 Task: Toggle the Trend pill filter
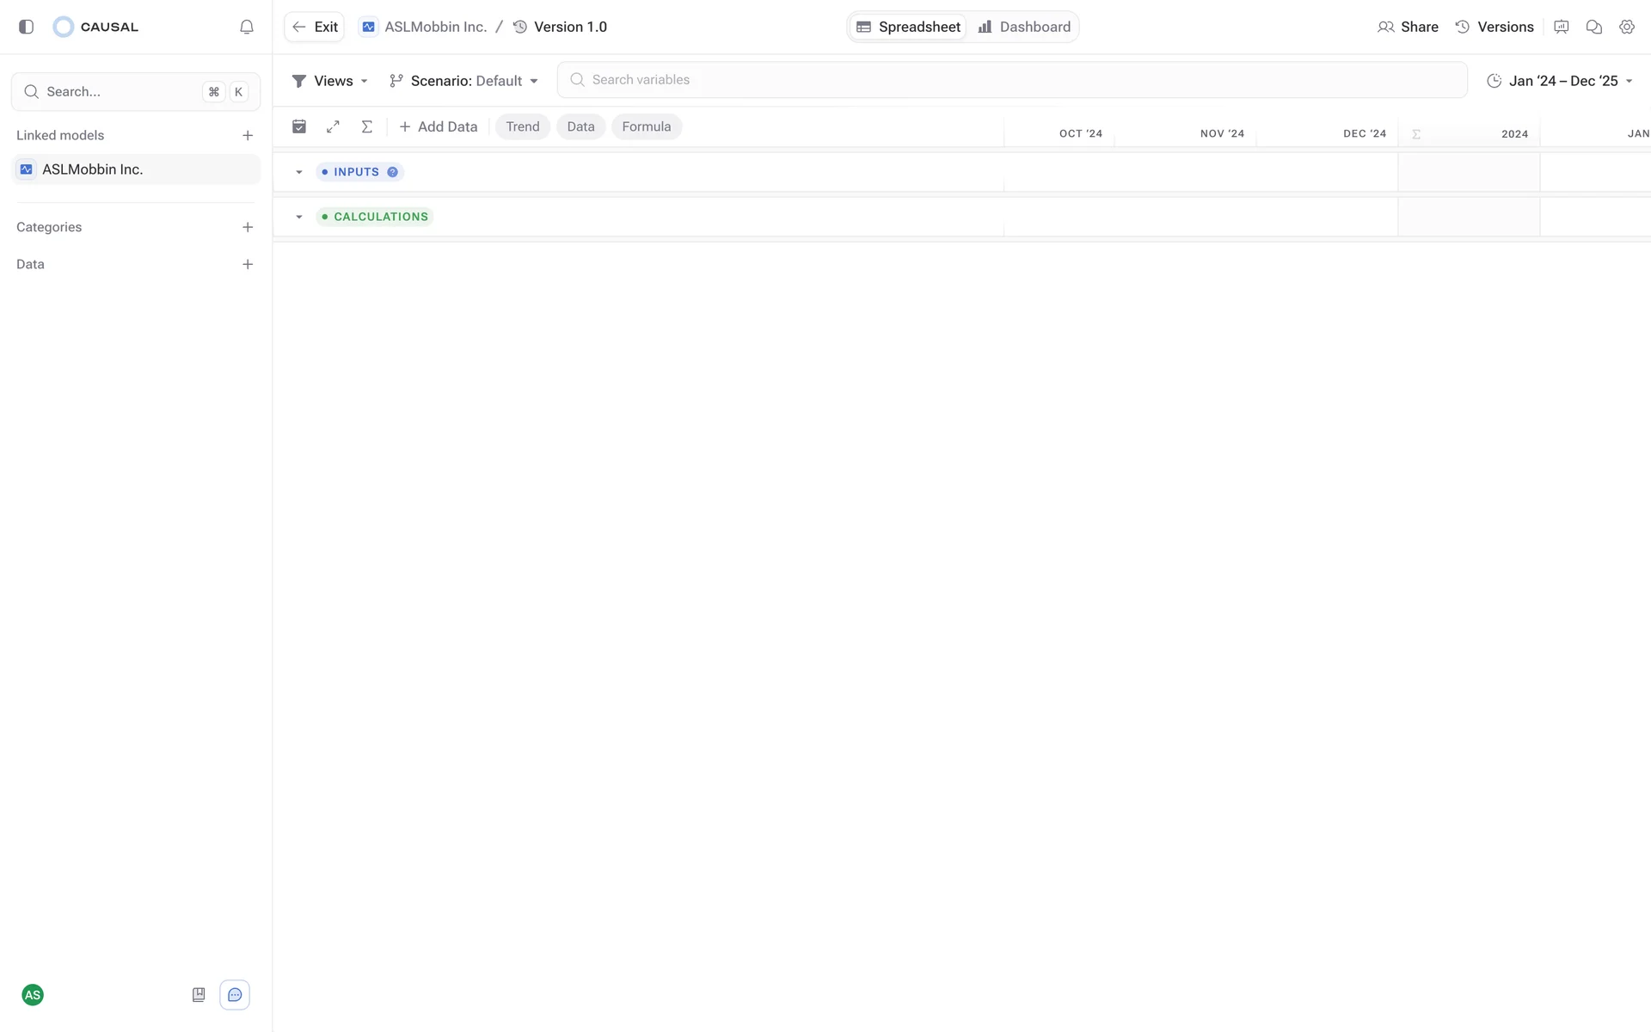(x=523, y=126)
